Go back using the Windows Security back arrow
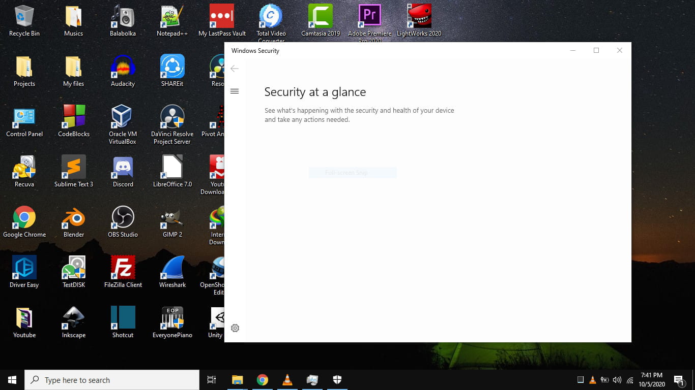Image resolution: width=695 pixels, height=390 pixels. click(x=235, y=69)
